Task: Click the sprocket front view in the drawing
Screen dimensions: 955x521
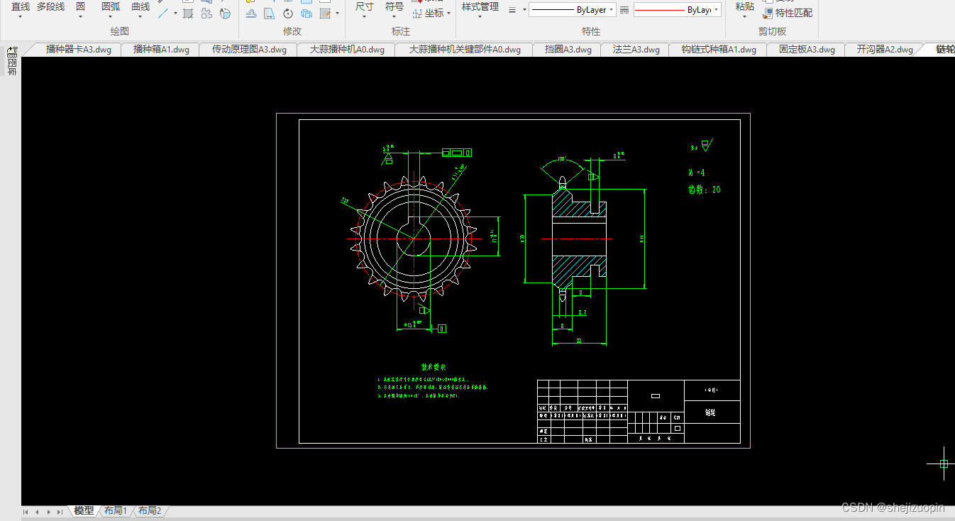Action: [412, 239]
